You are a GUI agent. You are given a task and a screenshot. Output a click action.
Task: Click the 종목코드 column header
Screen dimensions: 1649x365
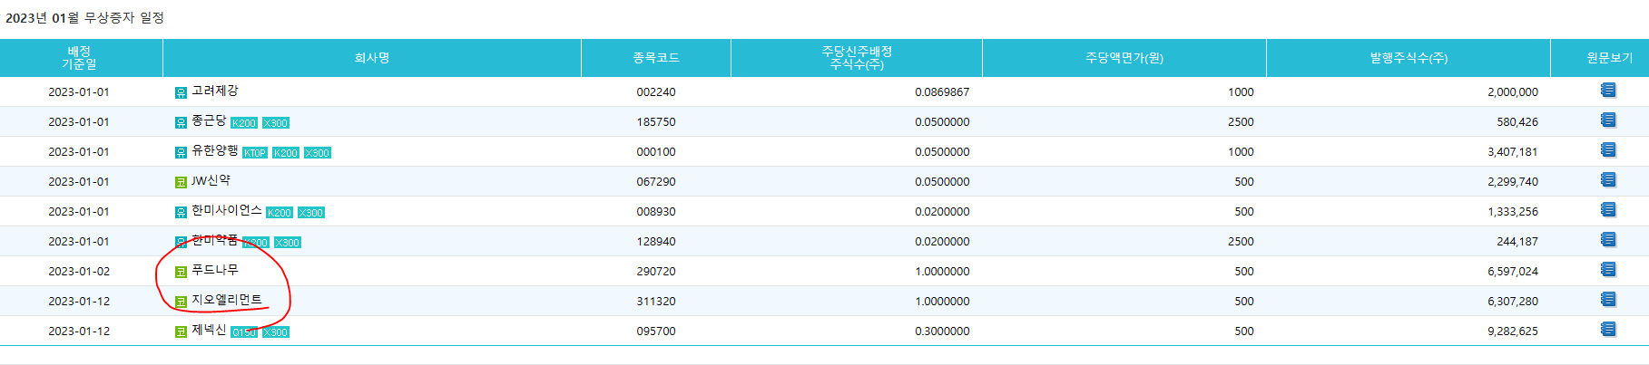point(656,58)
